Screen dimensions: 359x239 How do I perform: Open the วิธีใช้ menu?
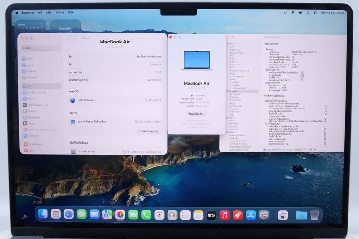coord(71,13)
